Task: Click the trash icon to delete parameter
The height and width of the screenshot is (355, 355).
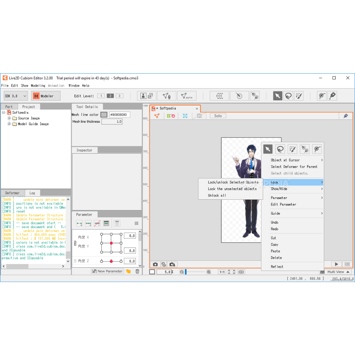Action: 137,271
